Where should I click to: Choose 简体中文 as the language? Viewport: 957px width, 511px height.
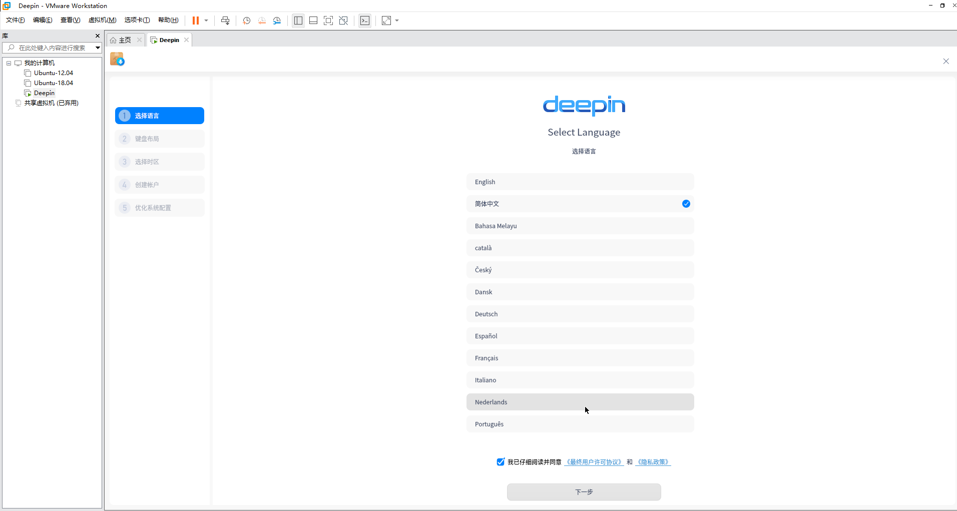tap(580, 204)
